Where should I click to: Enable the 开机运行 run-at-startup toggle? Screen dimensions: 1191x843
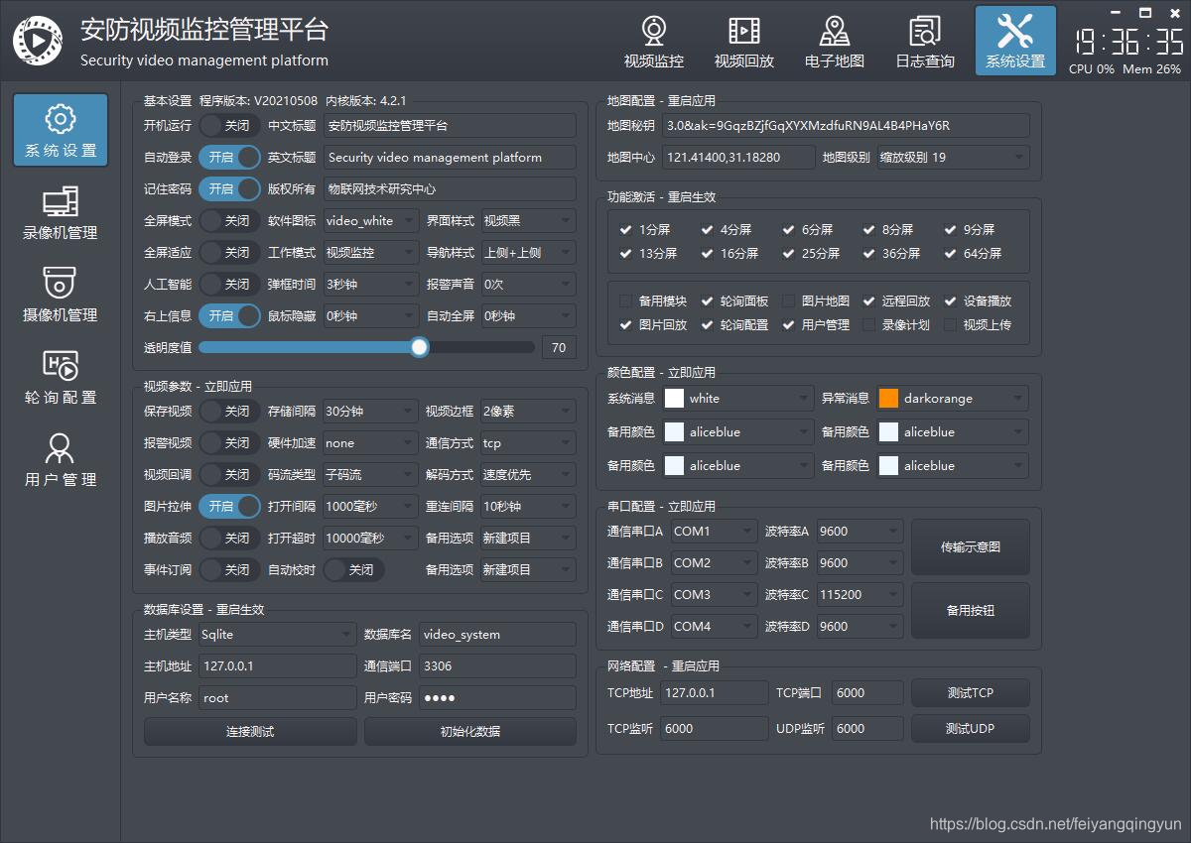230,125
